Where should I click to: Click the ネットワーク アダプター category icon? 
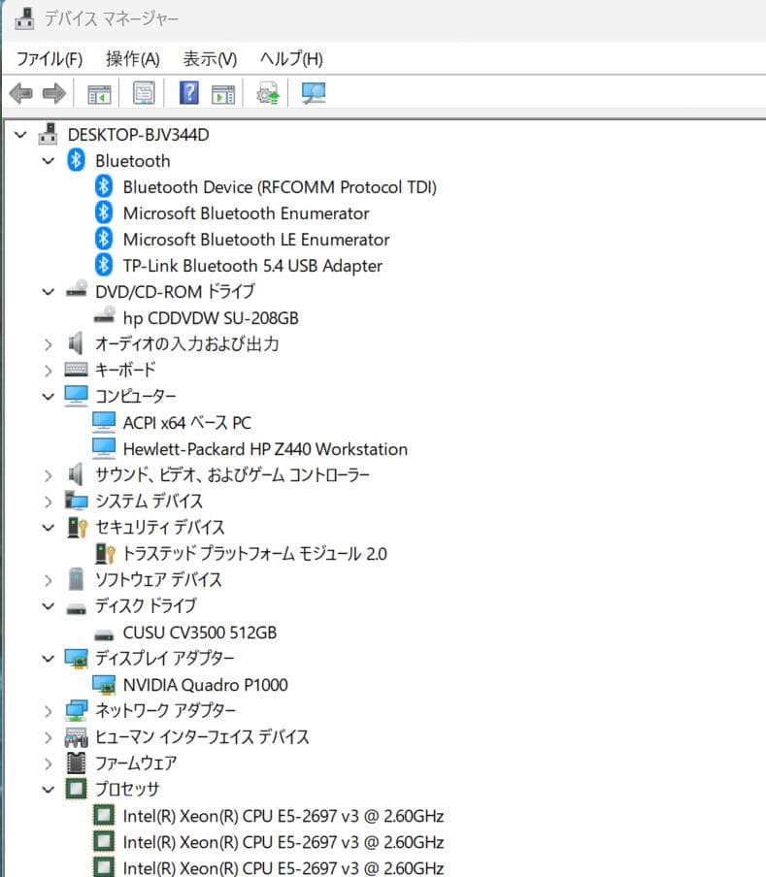pos(76,710)
